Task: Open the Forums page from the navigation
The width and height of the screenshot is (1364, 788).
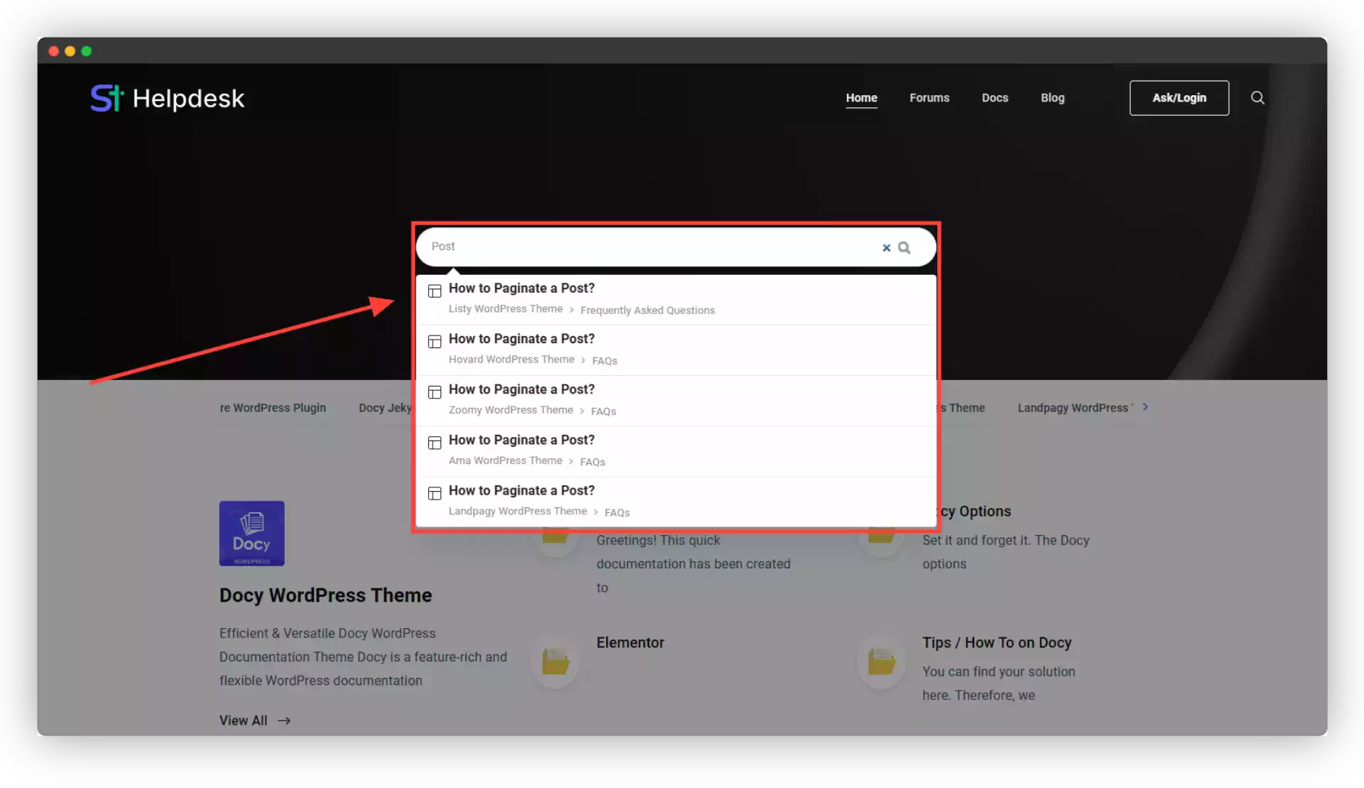Action: pos(929,97)
